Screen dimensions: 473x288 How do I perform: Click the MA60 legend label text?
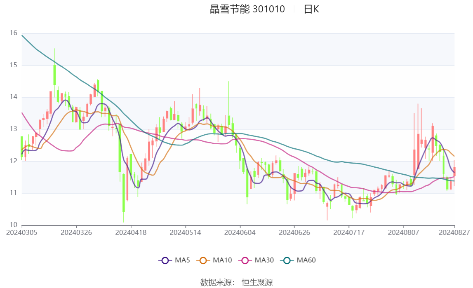pos(306,260)
